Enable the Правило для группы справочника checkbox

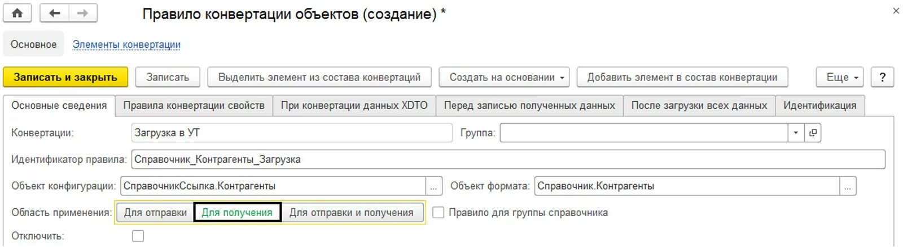coord(438,213)
